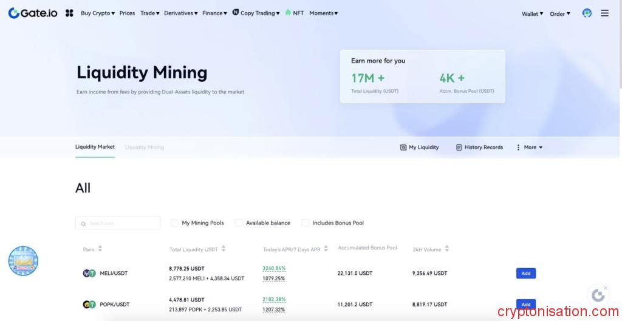
Task: Open the Derivatives dropdown
Action: point(180,13)
